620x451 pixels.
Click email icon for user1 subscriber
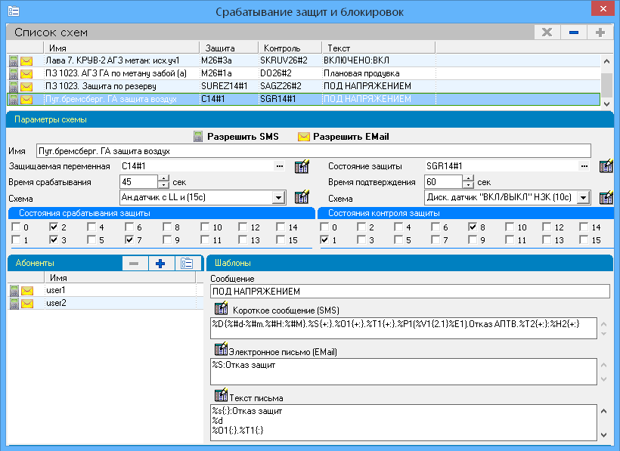[27, 291]
